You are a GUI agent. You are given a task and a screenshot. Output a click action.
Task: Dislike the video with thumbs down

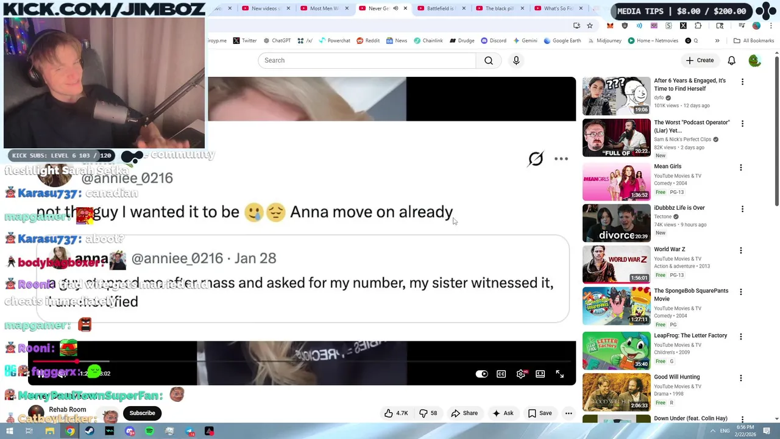pos(429,413)
